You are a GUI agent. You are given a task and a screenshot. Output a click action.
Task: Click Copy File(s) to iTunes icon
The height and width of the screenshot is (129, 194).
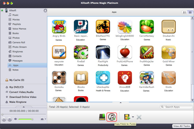[x=112, y=117]
